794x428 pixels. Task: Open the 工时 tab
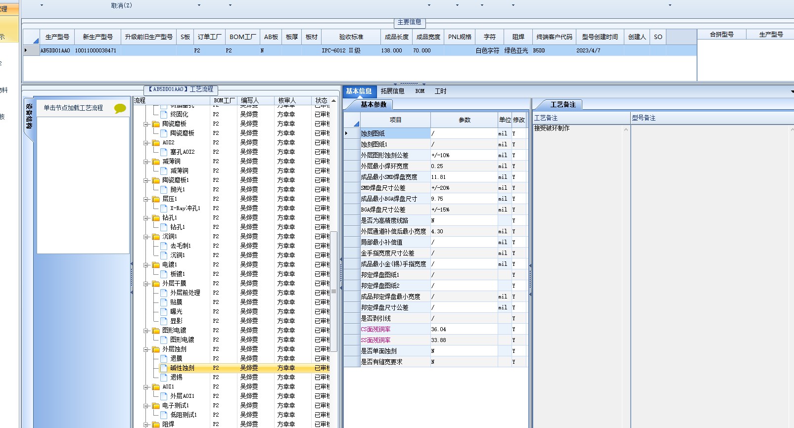point(441,91)
